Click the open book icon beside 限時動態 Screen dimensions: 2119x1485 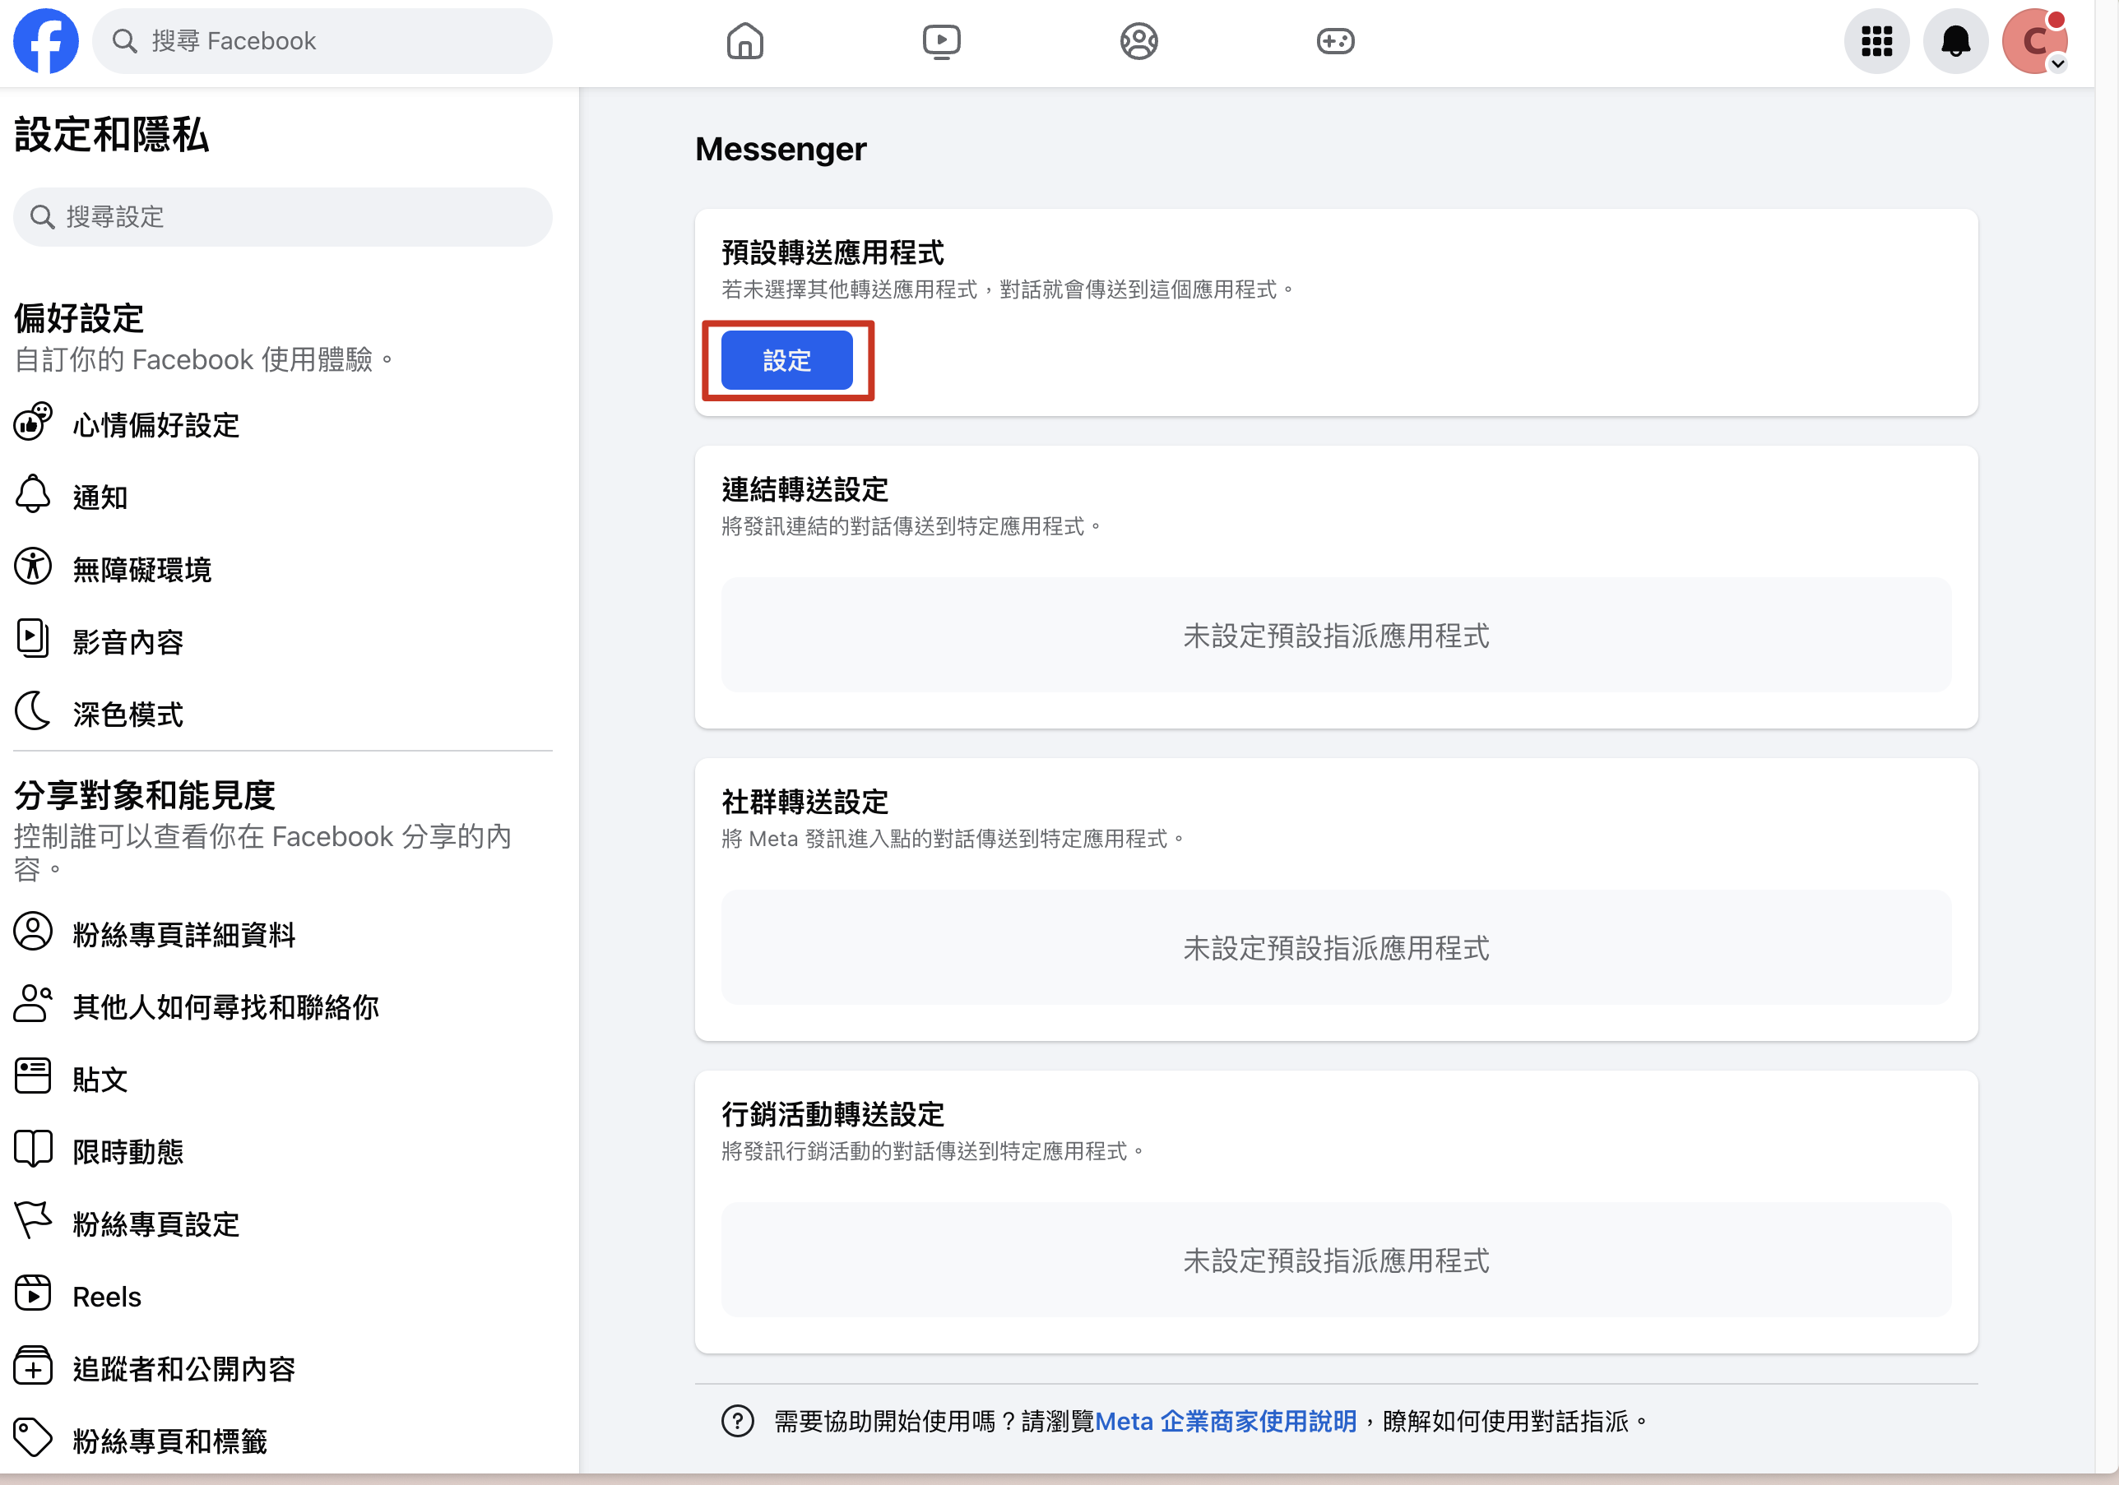pyautogui.click(x=32, y=1149)
